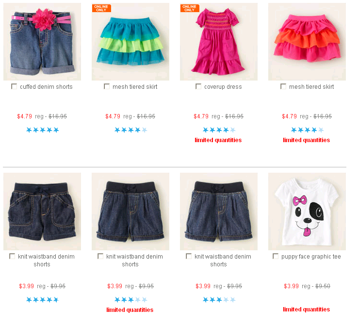
Task: Click the $4.79 price of the coverup dress
Action: pos(201,116)
